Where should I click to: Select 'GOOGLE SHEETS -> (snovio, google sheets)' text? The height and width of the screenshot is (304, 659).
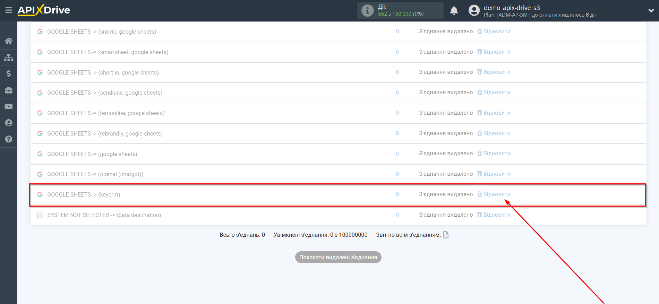click(102, 32)
